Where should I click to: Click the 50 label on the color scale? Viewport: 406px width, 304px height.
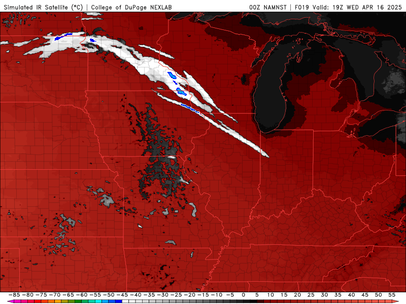[378, 295]
